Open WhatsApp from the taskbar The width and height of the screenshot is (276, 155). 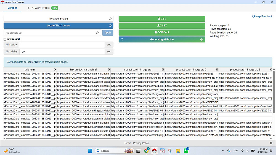(186, 151)
